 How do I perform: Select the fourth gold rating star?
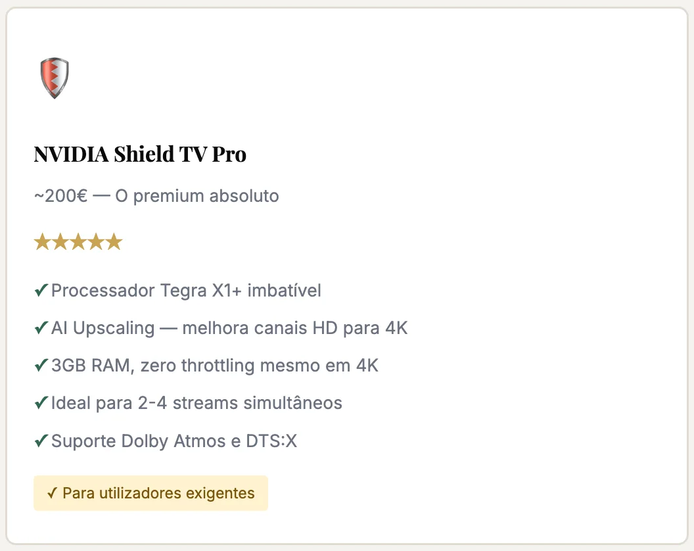[x=96, y=242]
